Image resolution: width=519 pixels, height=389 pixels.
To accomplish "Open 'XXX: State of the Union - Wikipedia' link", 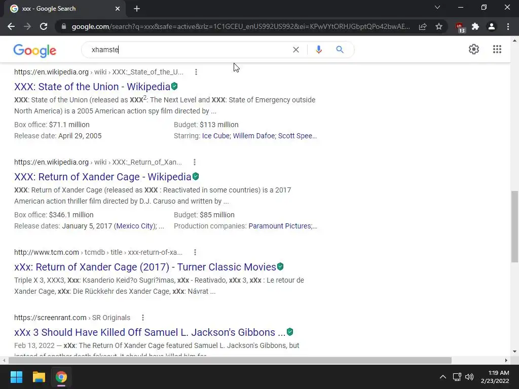I will [x=92, y=87].
